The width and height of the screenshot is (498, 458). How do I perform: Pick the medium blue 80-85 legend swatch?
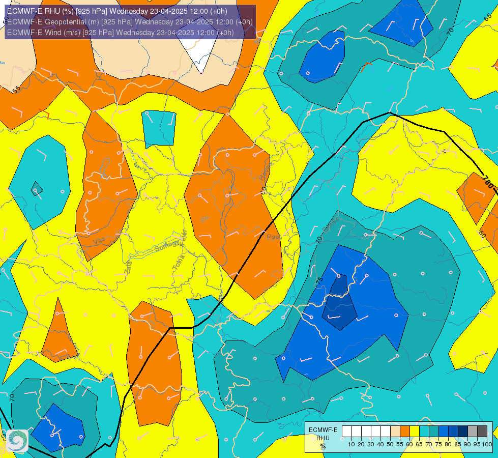click(x=453, y=432)
